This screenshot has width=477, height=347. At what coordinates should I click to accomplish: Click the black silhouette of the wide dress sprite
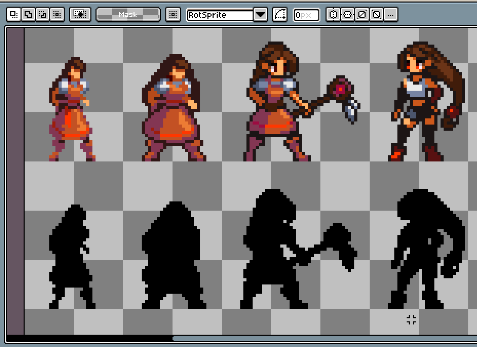coord(174,255)
